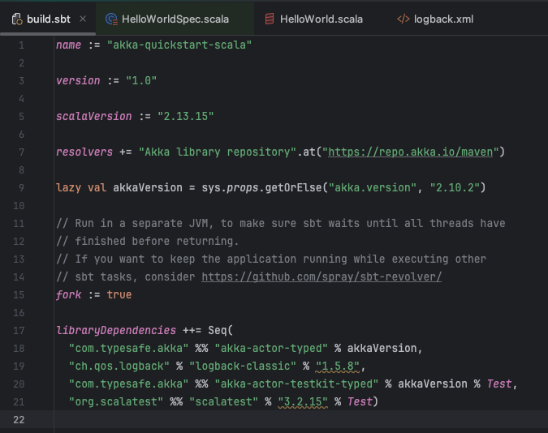Click "ch.qos.logback" group string
The height and width of the screenshot is (433, 548).
coord(119,367)
